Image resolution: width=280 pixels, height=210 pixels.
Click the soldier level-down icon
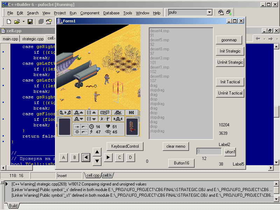(x=78, y=119)
